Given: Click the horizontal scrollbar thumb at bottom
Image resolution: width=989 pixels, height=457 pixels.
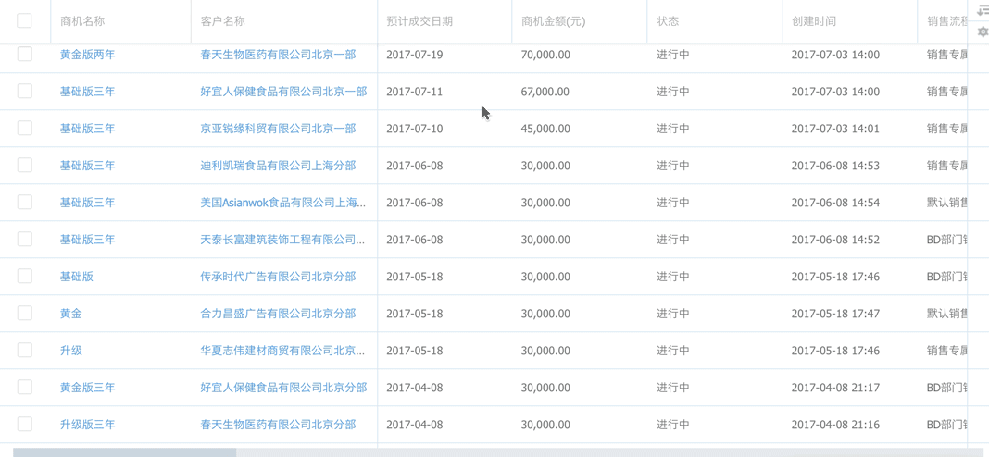Looking at the screenshot, I should tap(125, 452).
